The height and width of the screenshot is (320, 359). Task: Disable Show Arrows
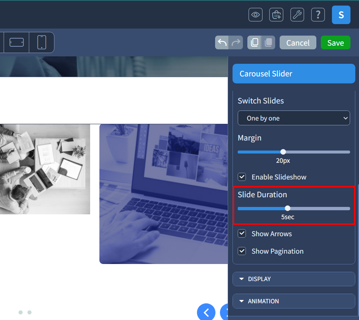242,234
